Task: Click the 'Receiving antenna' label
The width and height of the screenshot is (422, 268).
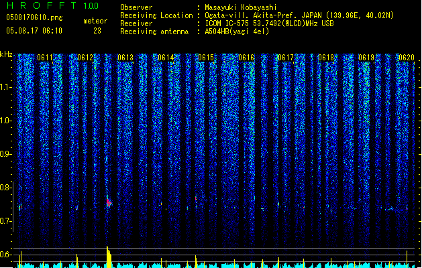Action: pos(154,31)
